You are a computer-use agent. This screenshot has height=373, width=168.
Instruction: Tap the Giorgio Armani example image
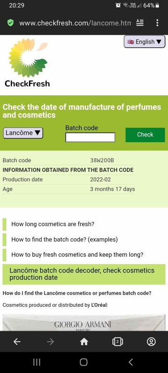pos(84,323)
